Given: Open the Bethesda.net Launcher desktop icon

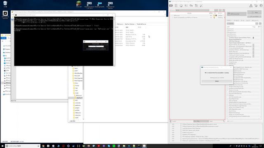Looking at the screenshot, I should pos(5,15).
